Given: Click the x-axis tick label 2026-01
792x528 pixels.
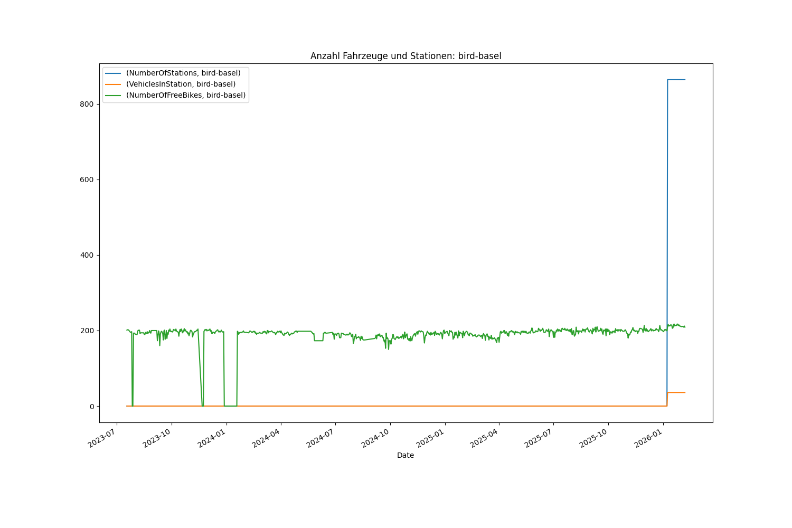Looking at the screenshot, I should [x=648, y=438].
